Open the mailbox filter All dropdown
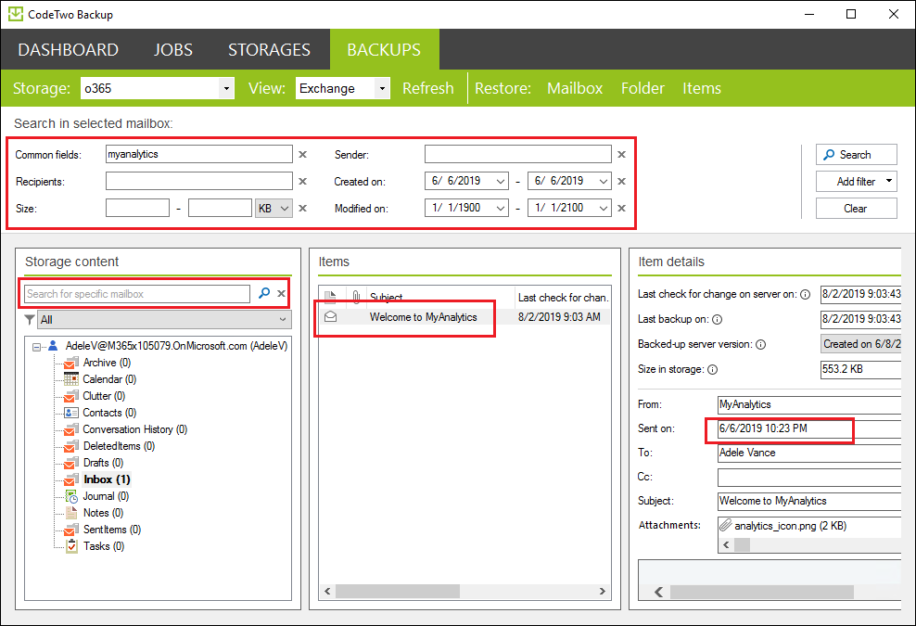The width and height of the screenshot is (916, 626). tap(165, 320)
